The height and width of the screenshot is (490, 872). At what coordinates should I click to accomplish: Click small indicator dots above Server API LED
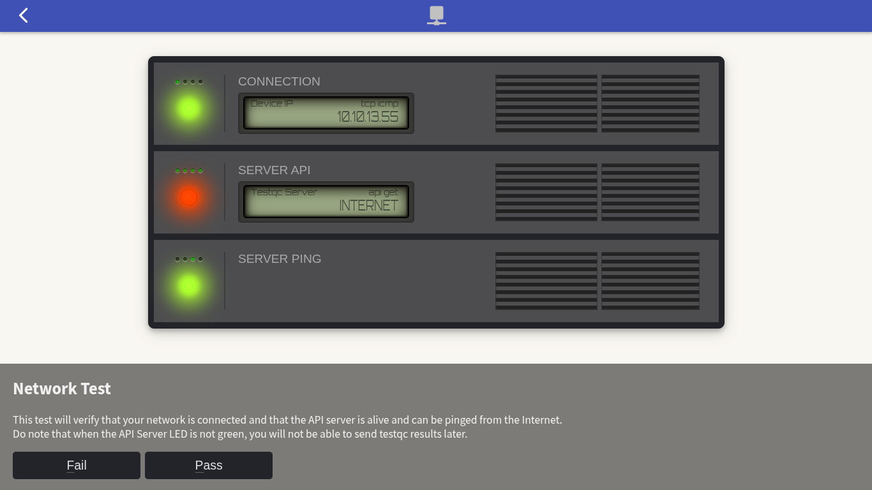click(189, 170)
